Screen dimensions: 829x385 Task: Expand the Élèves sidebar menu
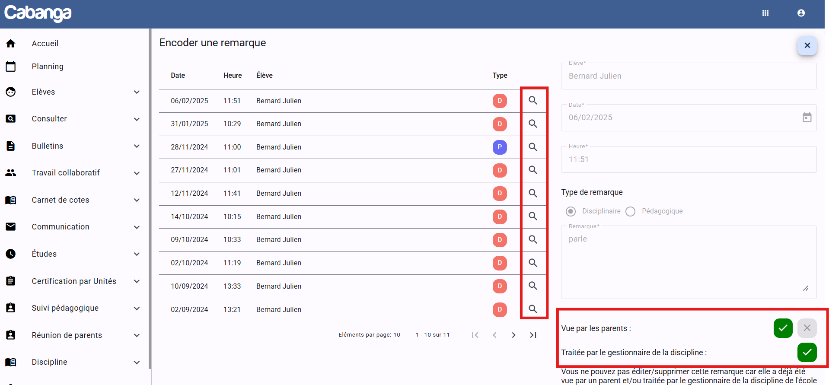pos(137,92)
